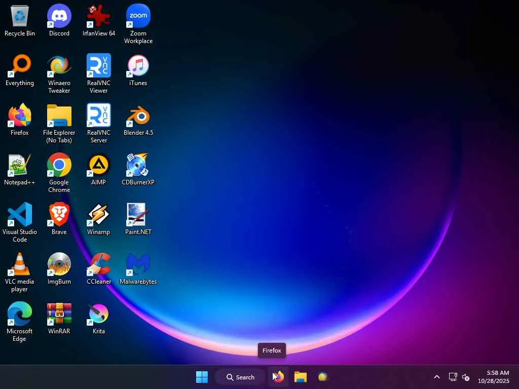Select the IrfanView 64 desktop shortcut
This screenshot has height=389, width=519.
[99, 20]
